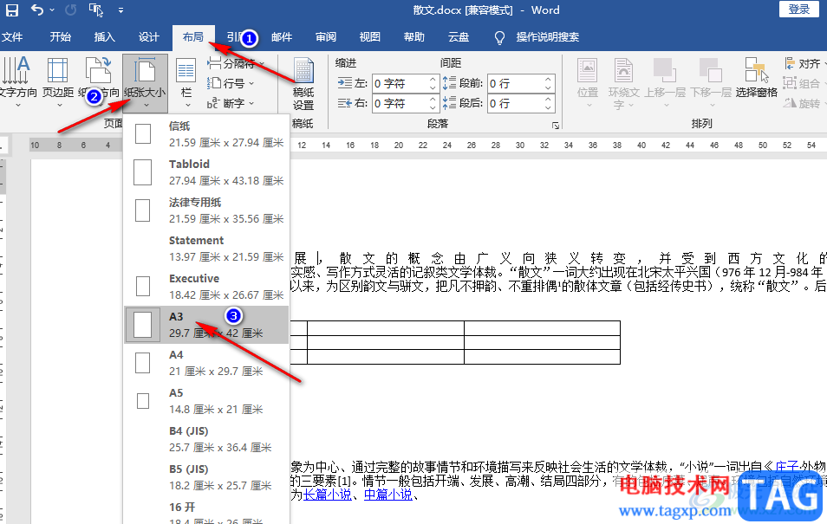Open 稿纸设置 manuscript paper settings
Viewport: 827px width, 524px height.
303,84
